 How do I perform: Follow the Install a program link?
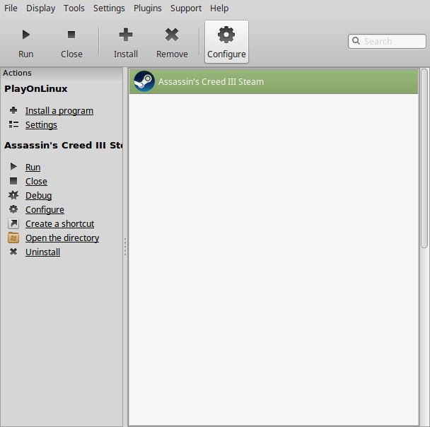pos(59,111)
